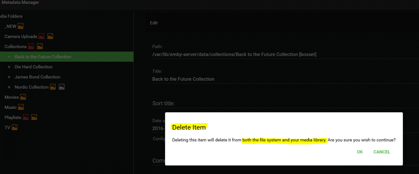Click the red image icon beside Playlists
Screen dimensions: 419x174
[x=25, y=117]
